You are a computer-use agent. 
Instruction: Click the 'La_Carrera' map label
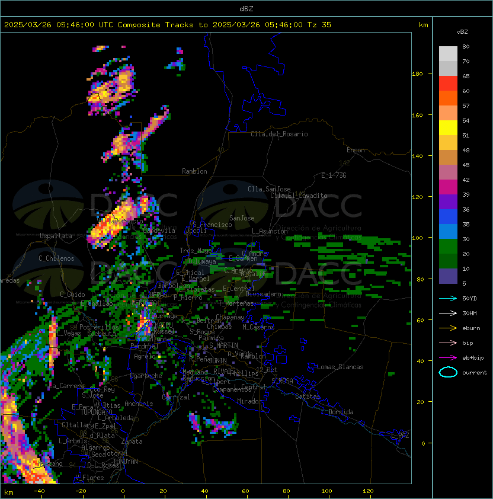pos(67,386)
